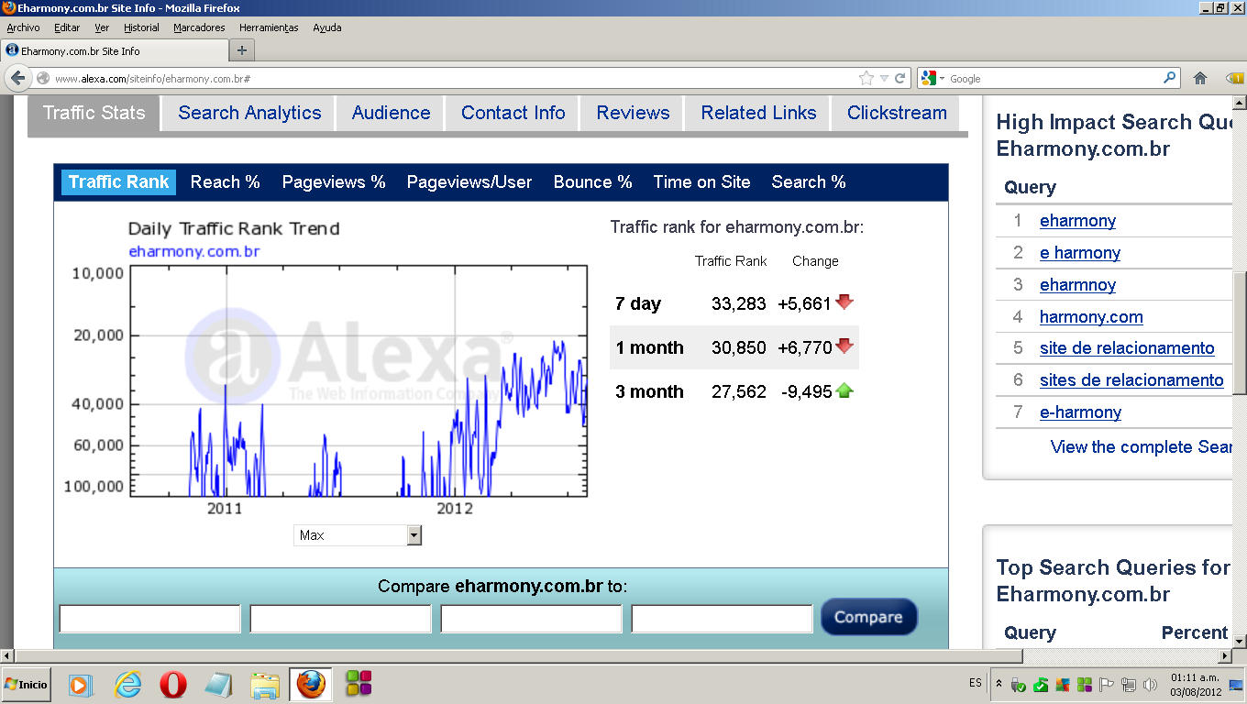Open the Herramientas menu
The width and height of the screenshot is (1247, 704).
(x=269, y=27)
